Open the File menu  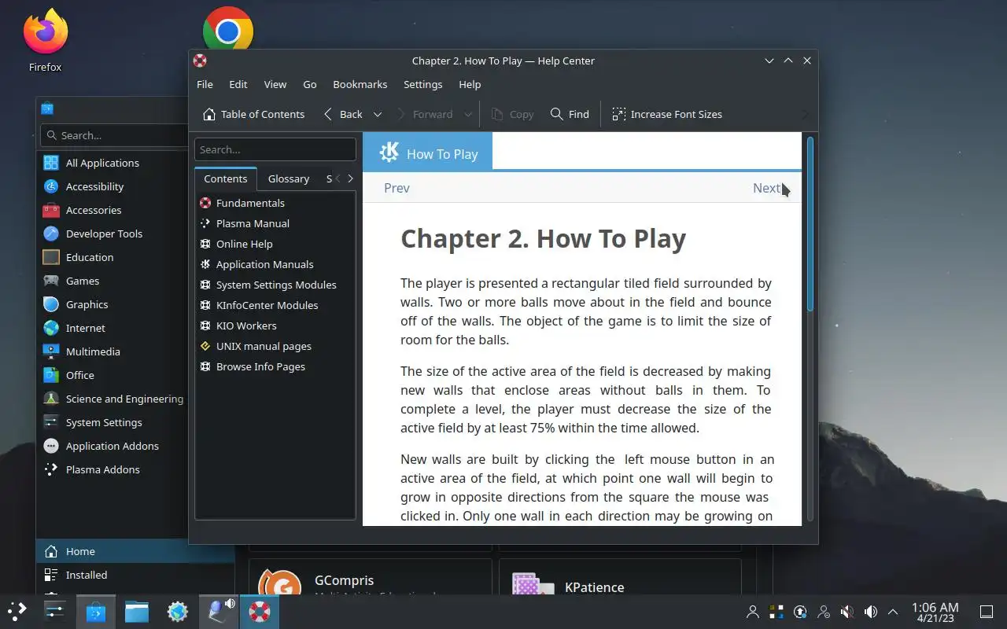pyautogui.click(x=205, y=84)
